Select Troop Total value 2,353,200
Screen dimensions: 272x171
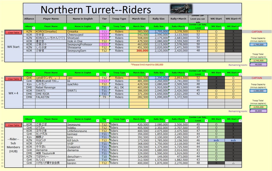tap(258, 107)
